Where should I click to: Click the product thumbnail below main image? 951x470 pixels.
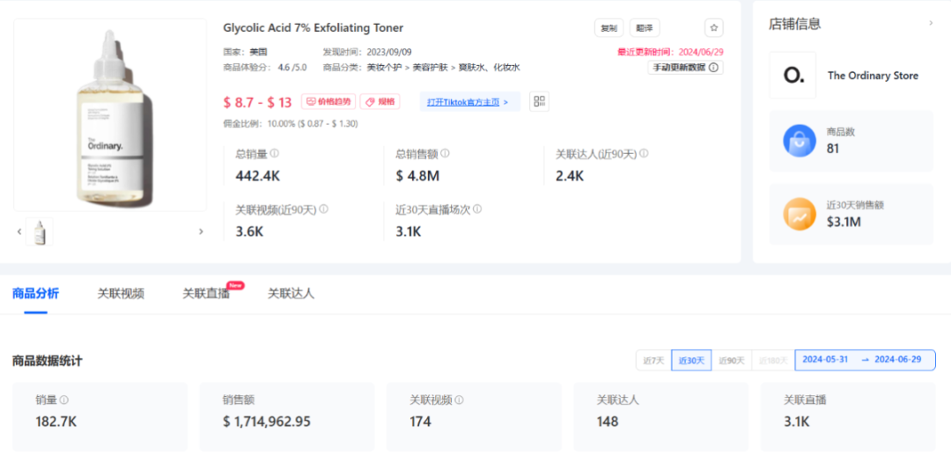(40, 231)
